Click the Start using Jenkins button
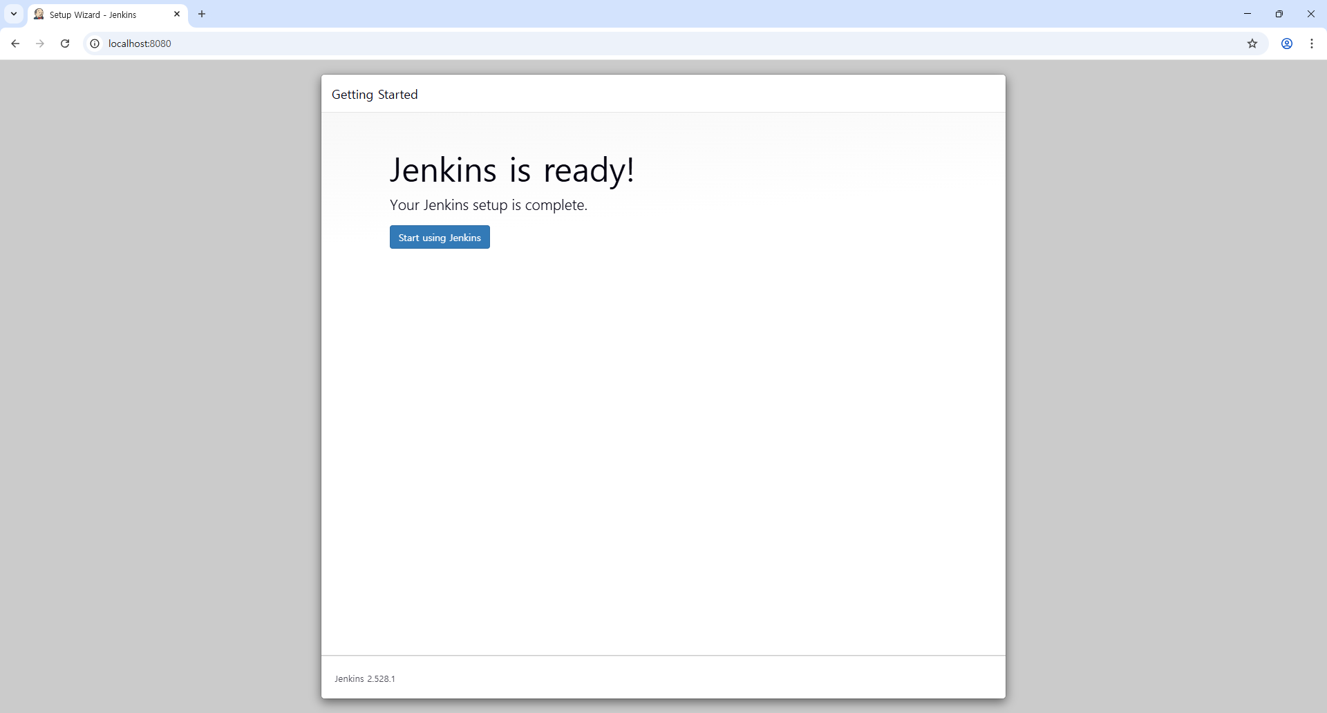This screenshot has width=1327, height=713. 440,237
